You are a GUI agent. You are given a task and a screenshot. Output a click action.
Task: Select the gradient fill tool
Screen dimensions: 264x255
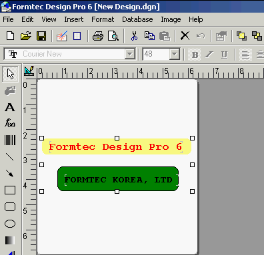tap(10, 240)
